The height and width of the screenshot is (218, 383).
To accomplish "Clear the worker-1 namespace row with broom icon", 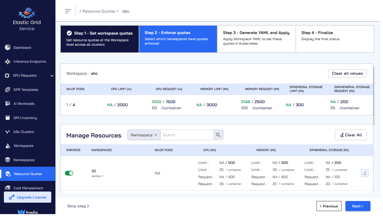I will point(365,173).
